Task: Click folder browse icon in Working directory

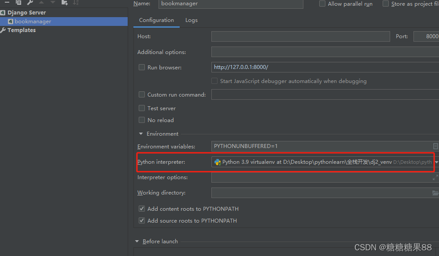Action: click(435, 193)
